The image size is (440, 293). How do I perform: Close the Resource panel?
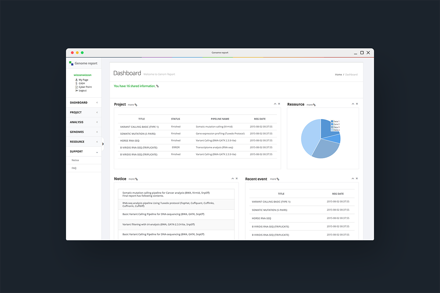(357, 104)
